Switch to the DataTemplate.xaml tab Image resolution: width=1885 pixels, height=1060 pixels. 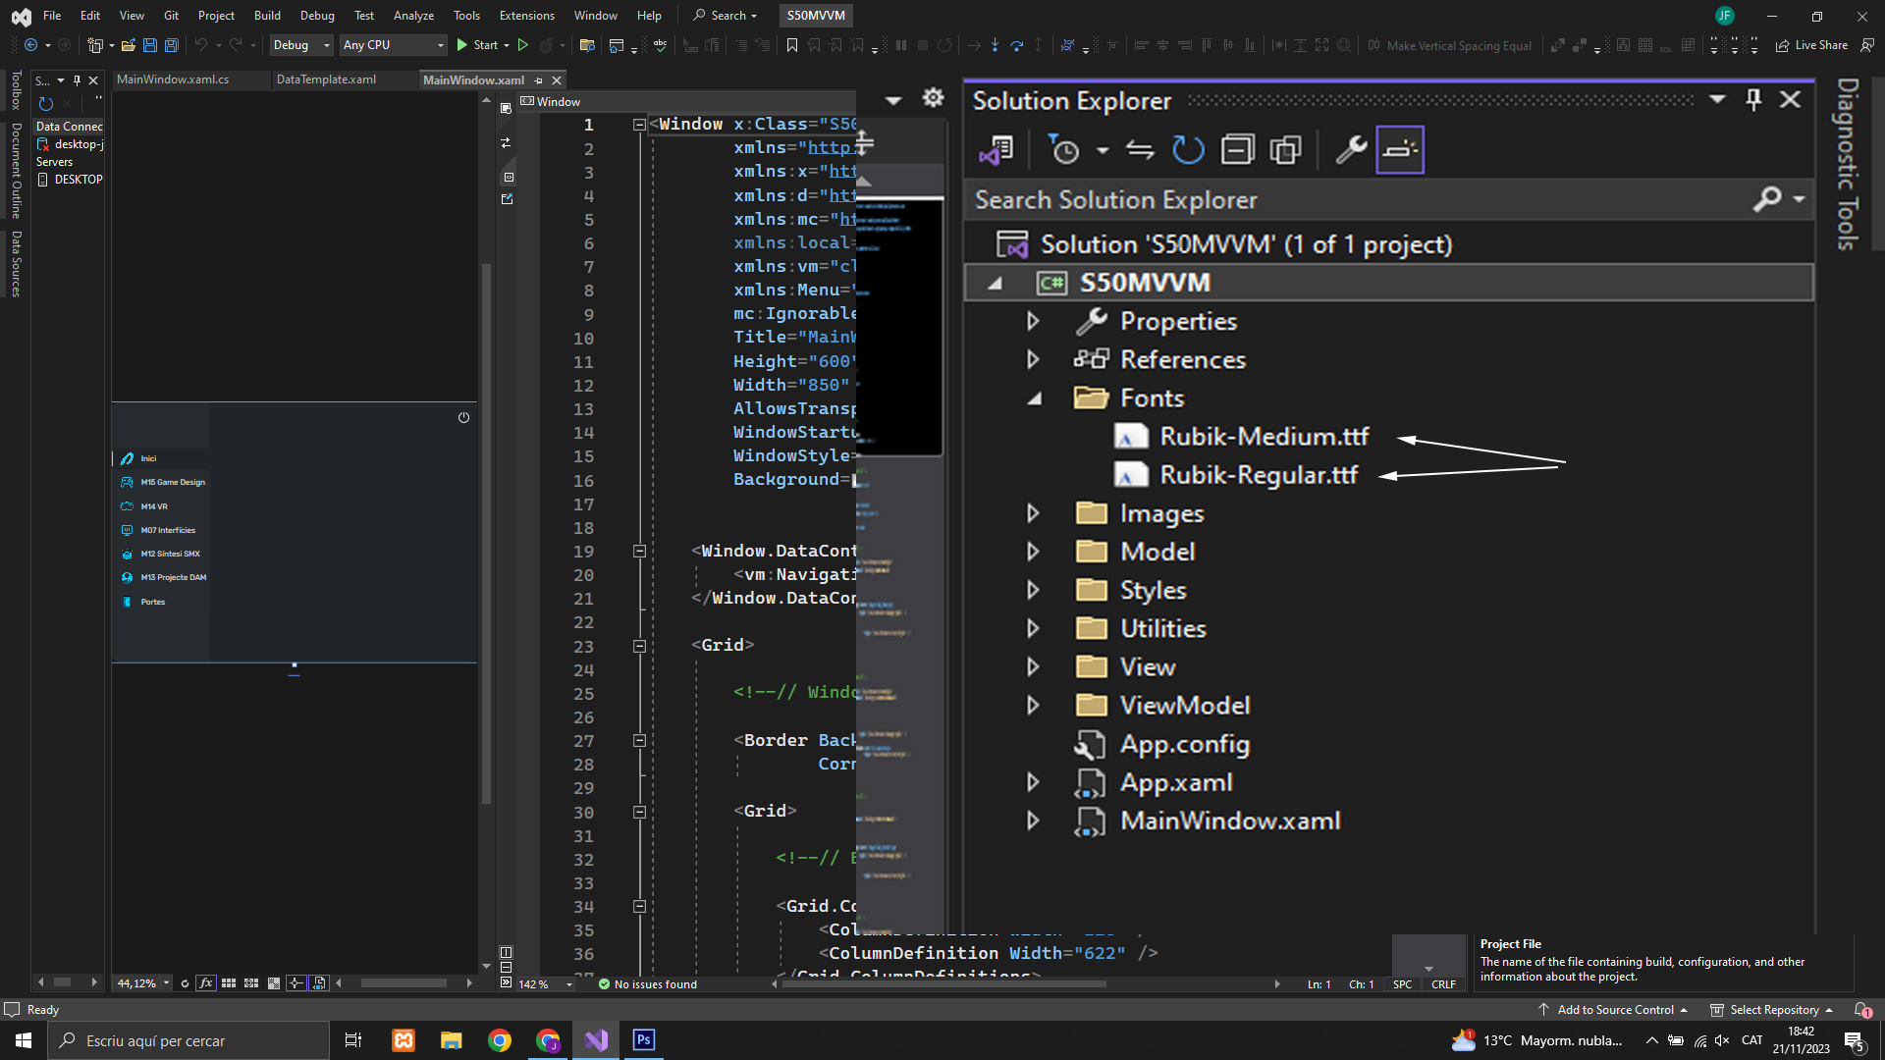point(326,79)
